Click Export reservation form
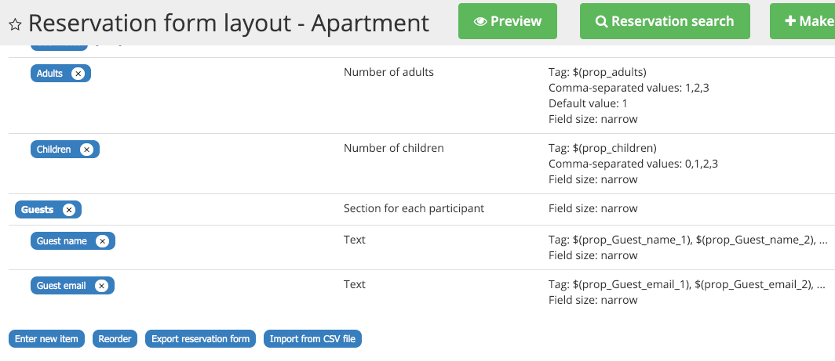The width and height of the screenshot is (835, 361). point(200,339)
